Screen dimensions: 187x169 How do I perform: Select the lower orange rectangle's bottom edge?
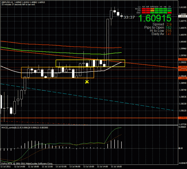[x=58, y=78]
